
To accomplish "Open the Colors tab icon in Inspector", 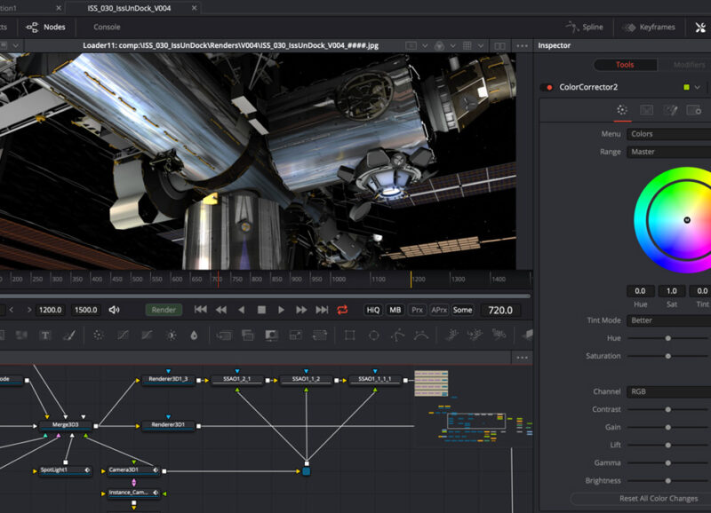I will pos(622,110).
